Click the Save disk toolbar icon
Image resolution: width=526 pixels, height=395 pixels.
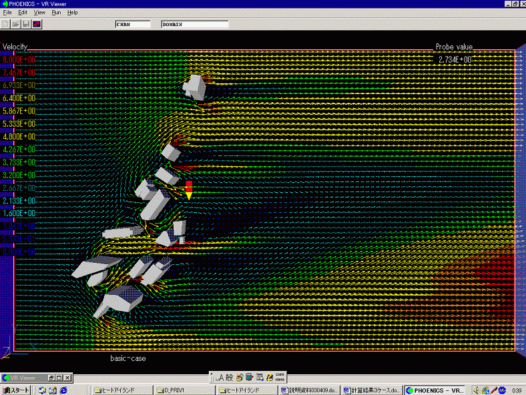point(26,24)
